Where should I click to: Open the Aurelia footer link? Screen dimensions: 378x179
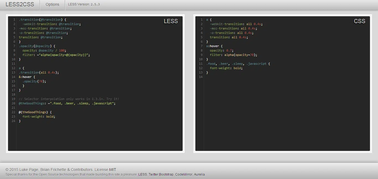[x=199, y=174]
